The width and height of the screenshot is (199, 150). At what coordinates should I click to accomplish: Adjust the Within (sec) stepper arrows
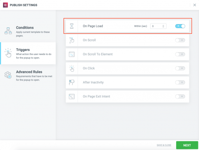(163, 26)
